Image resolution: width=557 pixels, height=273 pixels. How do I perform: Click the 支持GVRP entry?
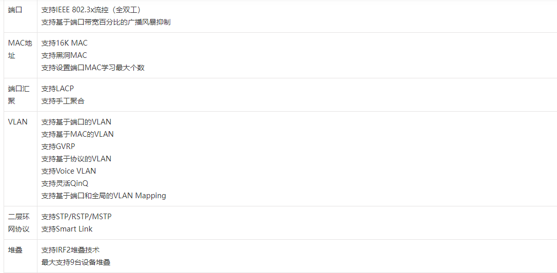coord(58,146)
